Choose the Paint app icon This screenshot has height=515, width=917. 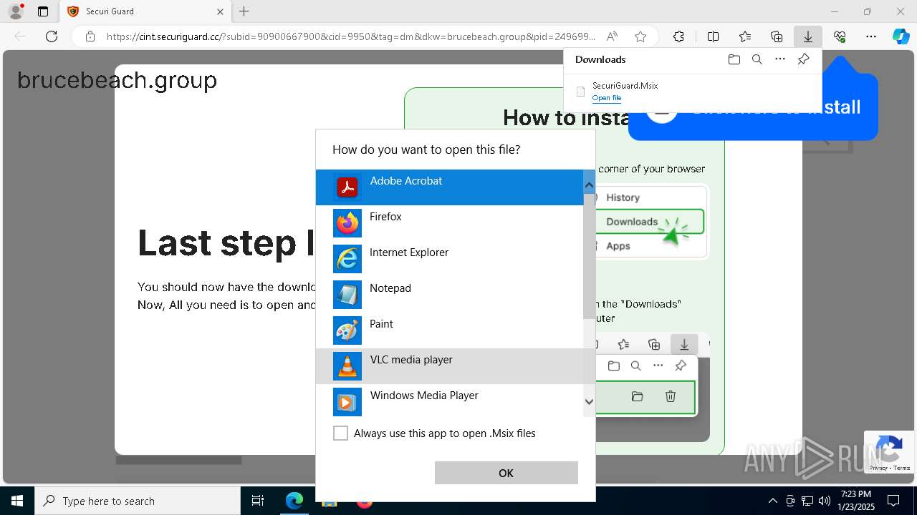click(x=347, y=330)
